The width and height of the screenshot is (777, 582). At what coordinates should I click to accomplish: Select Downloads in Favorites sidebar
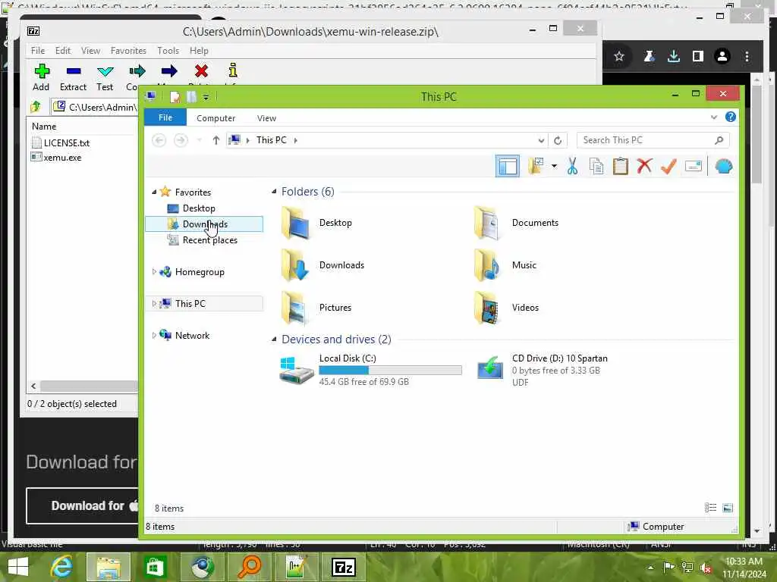204,224
